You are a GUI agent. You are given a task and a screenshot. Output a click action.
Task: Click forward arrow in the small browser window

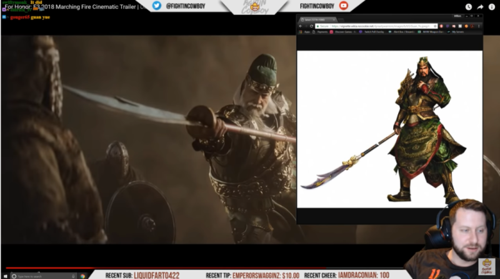(306, 26)
